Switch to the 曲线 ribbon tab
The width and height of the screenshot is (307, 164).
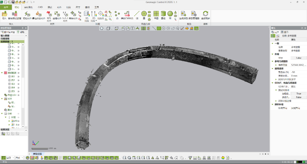point(87,7)
